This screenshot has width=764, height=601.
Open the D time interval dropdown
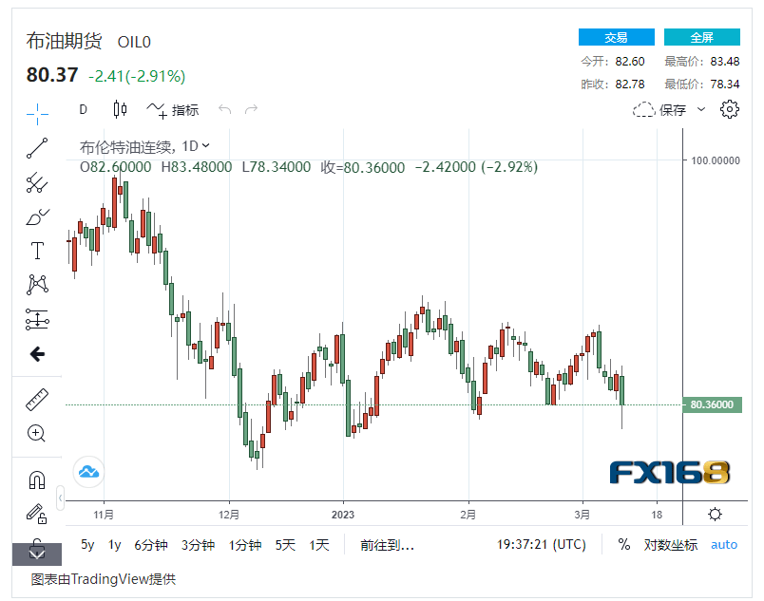click(x=83, y=109)
